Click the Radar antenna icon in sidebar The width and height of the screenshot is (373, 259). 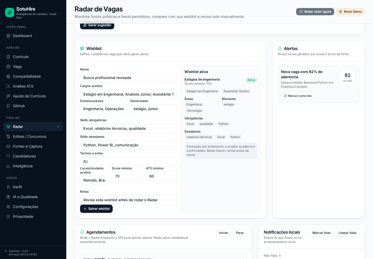(x=8, y=127)
